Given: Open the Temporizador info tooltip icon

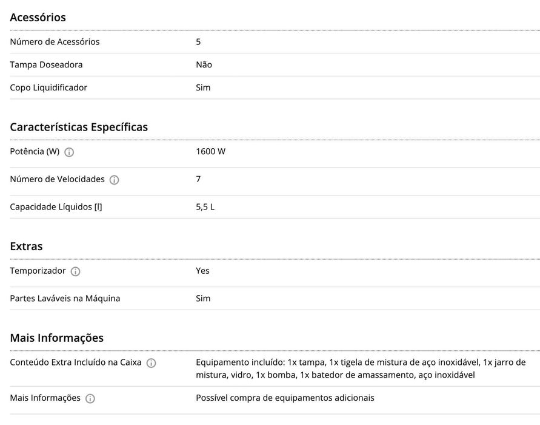Looking at the screenshot, I should 75,272.
